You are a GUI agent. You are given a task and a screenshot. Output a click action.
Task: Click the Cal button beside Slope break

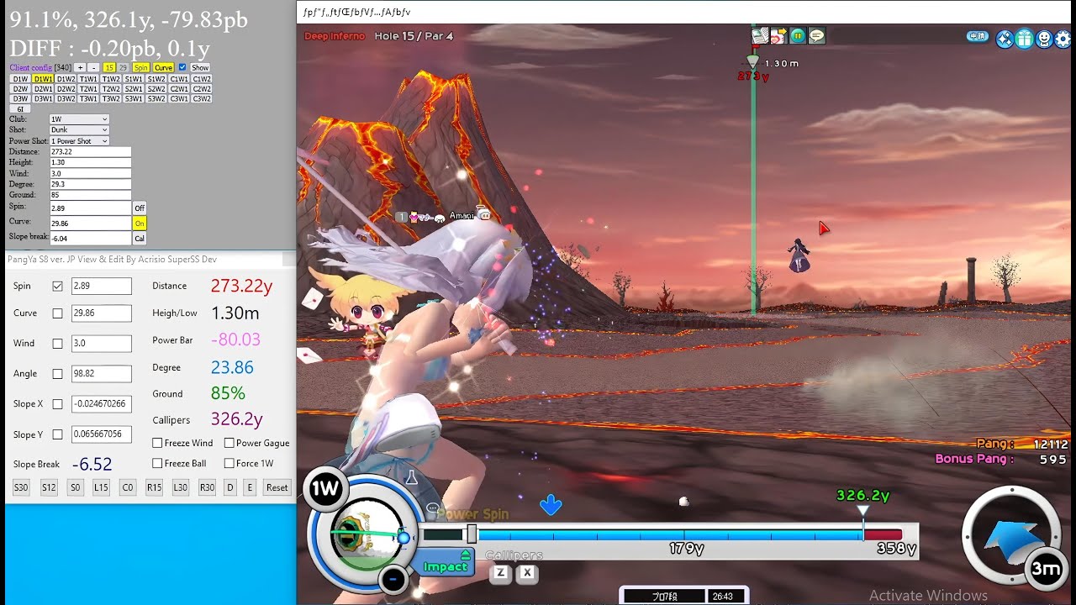[140, 239]
